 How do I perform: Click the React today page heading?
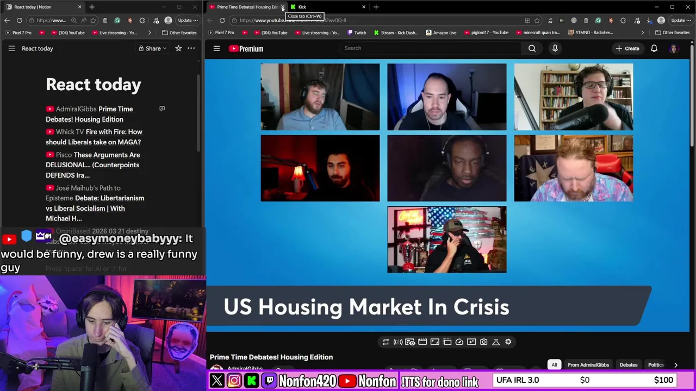pyautogui.click(x=94, y=84)
